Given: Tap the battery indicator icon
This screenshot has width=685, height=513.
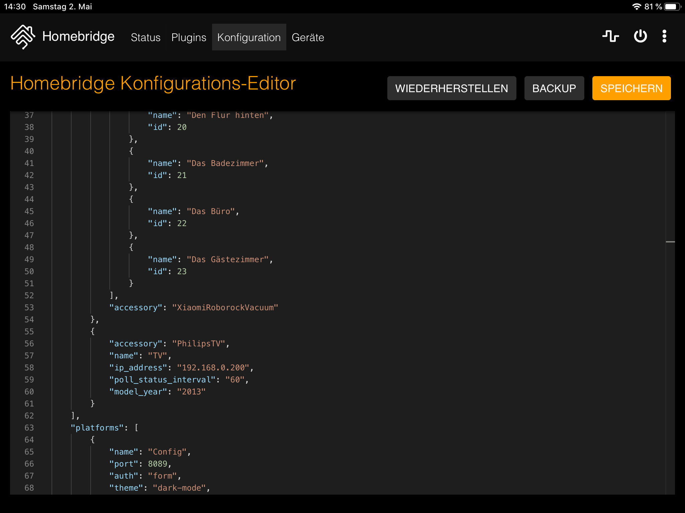Looking at the screenshot, I should [x=672, y=7].
